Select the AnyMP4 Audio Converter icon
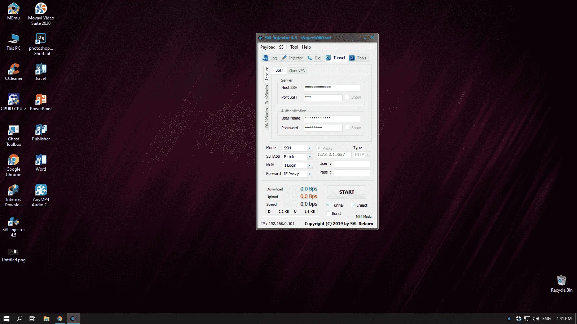This screenshot has height=324, width=577. [41, 195]
